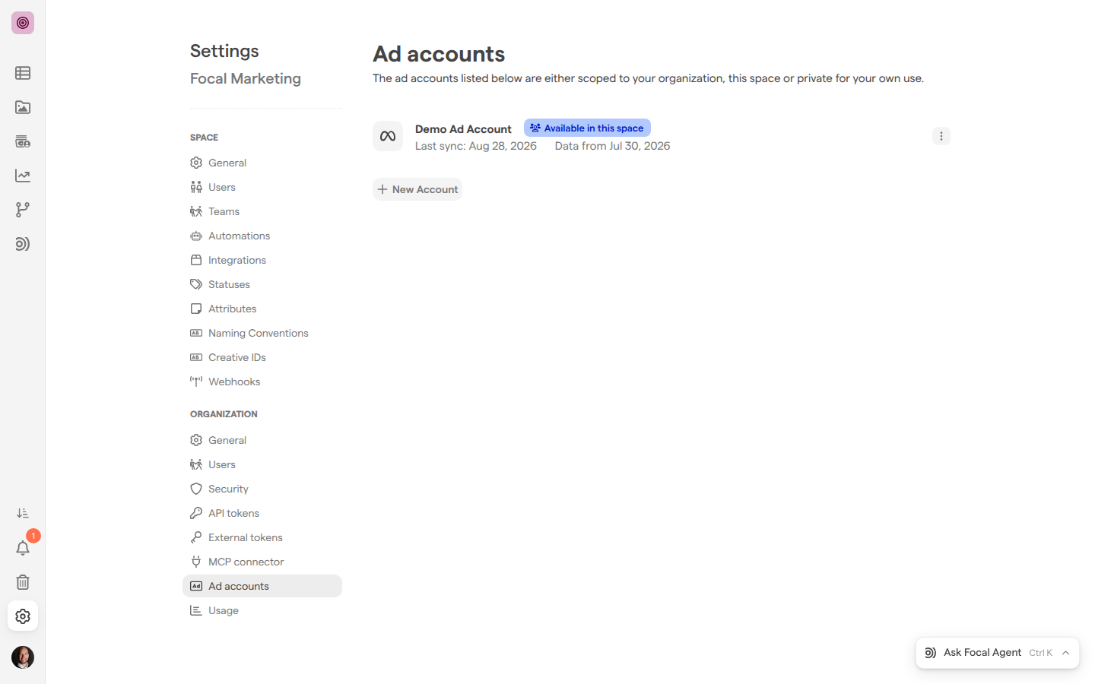Open the trash bin sidebar icon
The height and width of the screenshot is (684, 1095).
(23, 582)
